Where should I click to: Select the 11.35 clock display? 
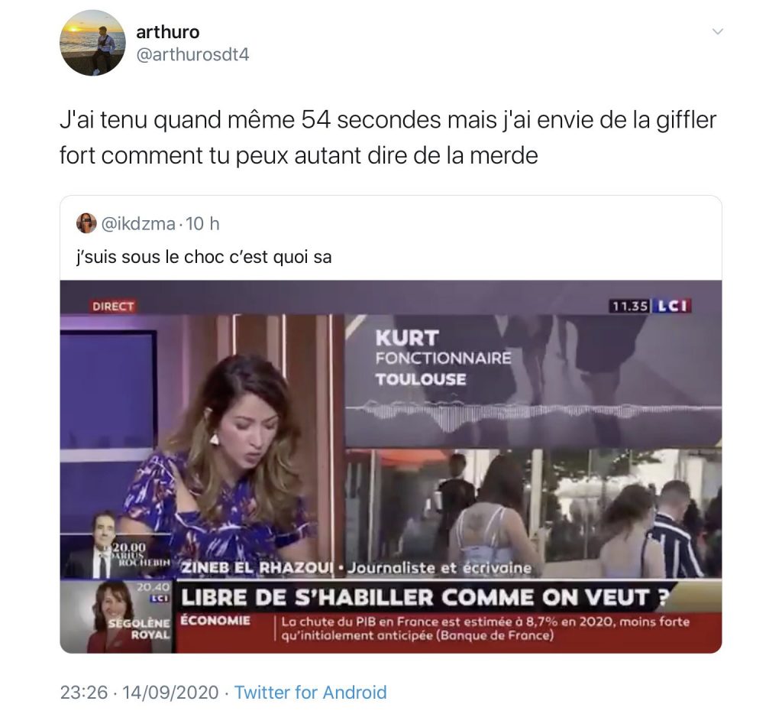(x=630, y=306)
